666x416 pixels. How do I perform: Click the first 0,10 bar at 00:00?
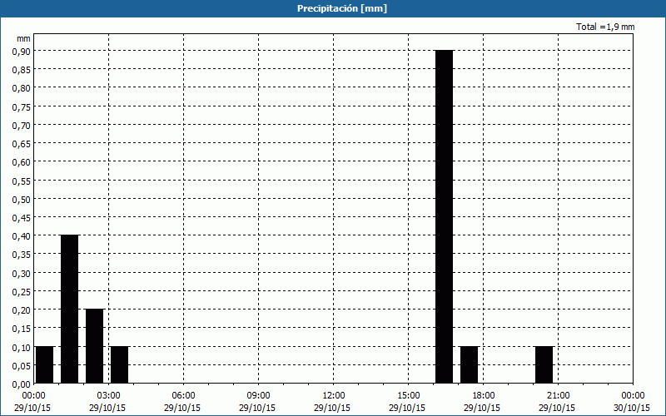click(45, 365)
